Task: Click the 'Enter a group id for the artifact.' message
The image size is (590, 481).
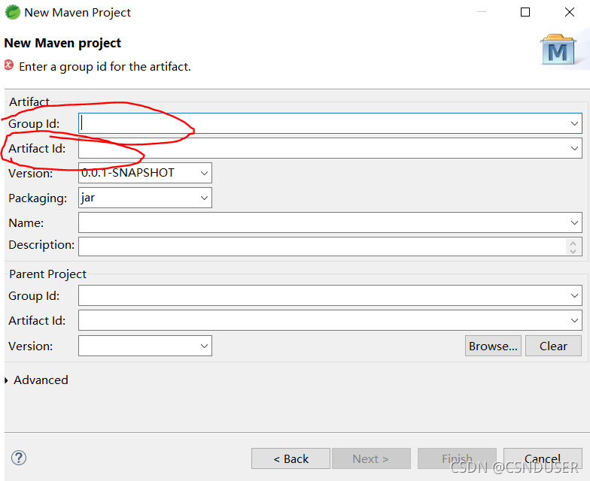Action: point(105,66)
